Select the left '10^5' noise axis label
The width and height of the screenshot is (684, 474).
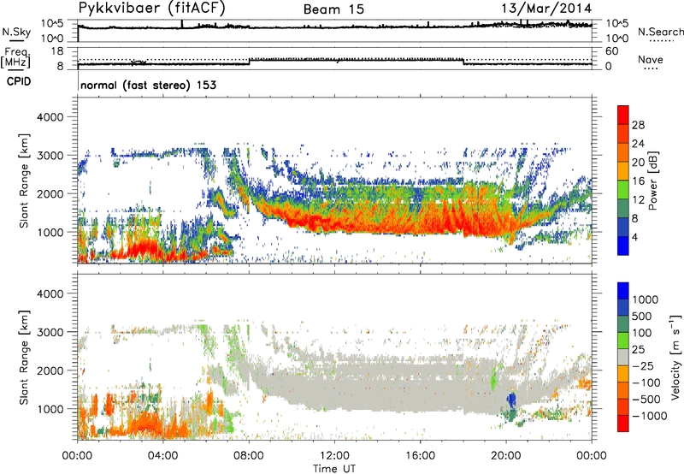coord(52,23)
